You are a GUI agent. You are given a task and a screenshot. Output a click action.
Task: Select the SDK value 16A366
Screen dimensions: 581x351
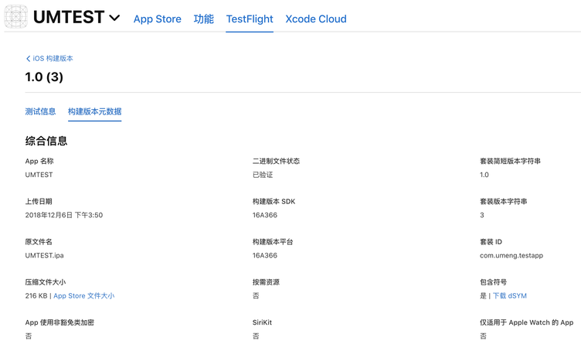coord(265,215)
